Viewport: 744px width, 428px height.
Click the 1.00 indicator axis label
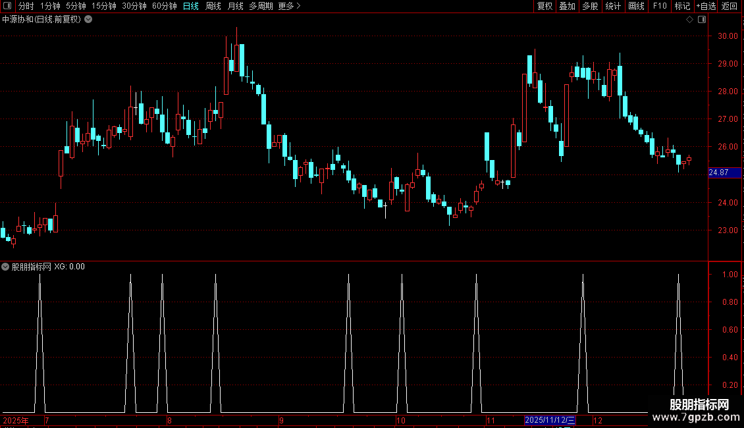pos(730,275)
